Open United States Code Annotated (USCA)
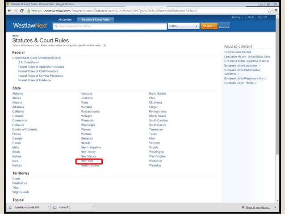Viewport: 285px width, 214px height. click(37, 58)
